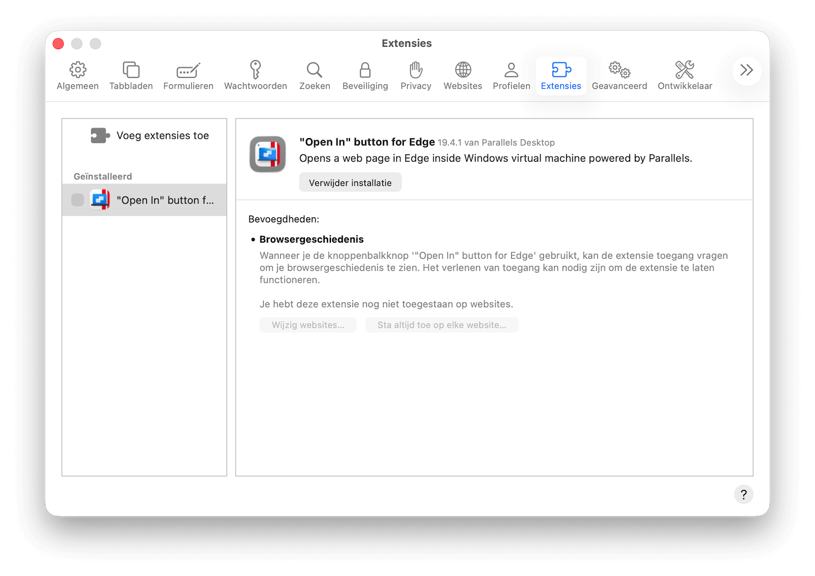This screenshot has height=576, width=815.
Task: Open the Algemeen settings gear icon
Action: [x=78, y=70]
